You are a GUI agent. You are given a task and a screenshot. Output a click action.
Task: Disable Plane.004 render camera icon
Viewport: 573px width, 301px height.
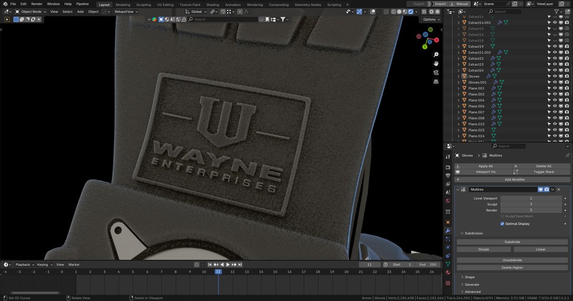(x=567, y=100)
